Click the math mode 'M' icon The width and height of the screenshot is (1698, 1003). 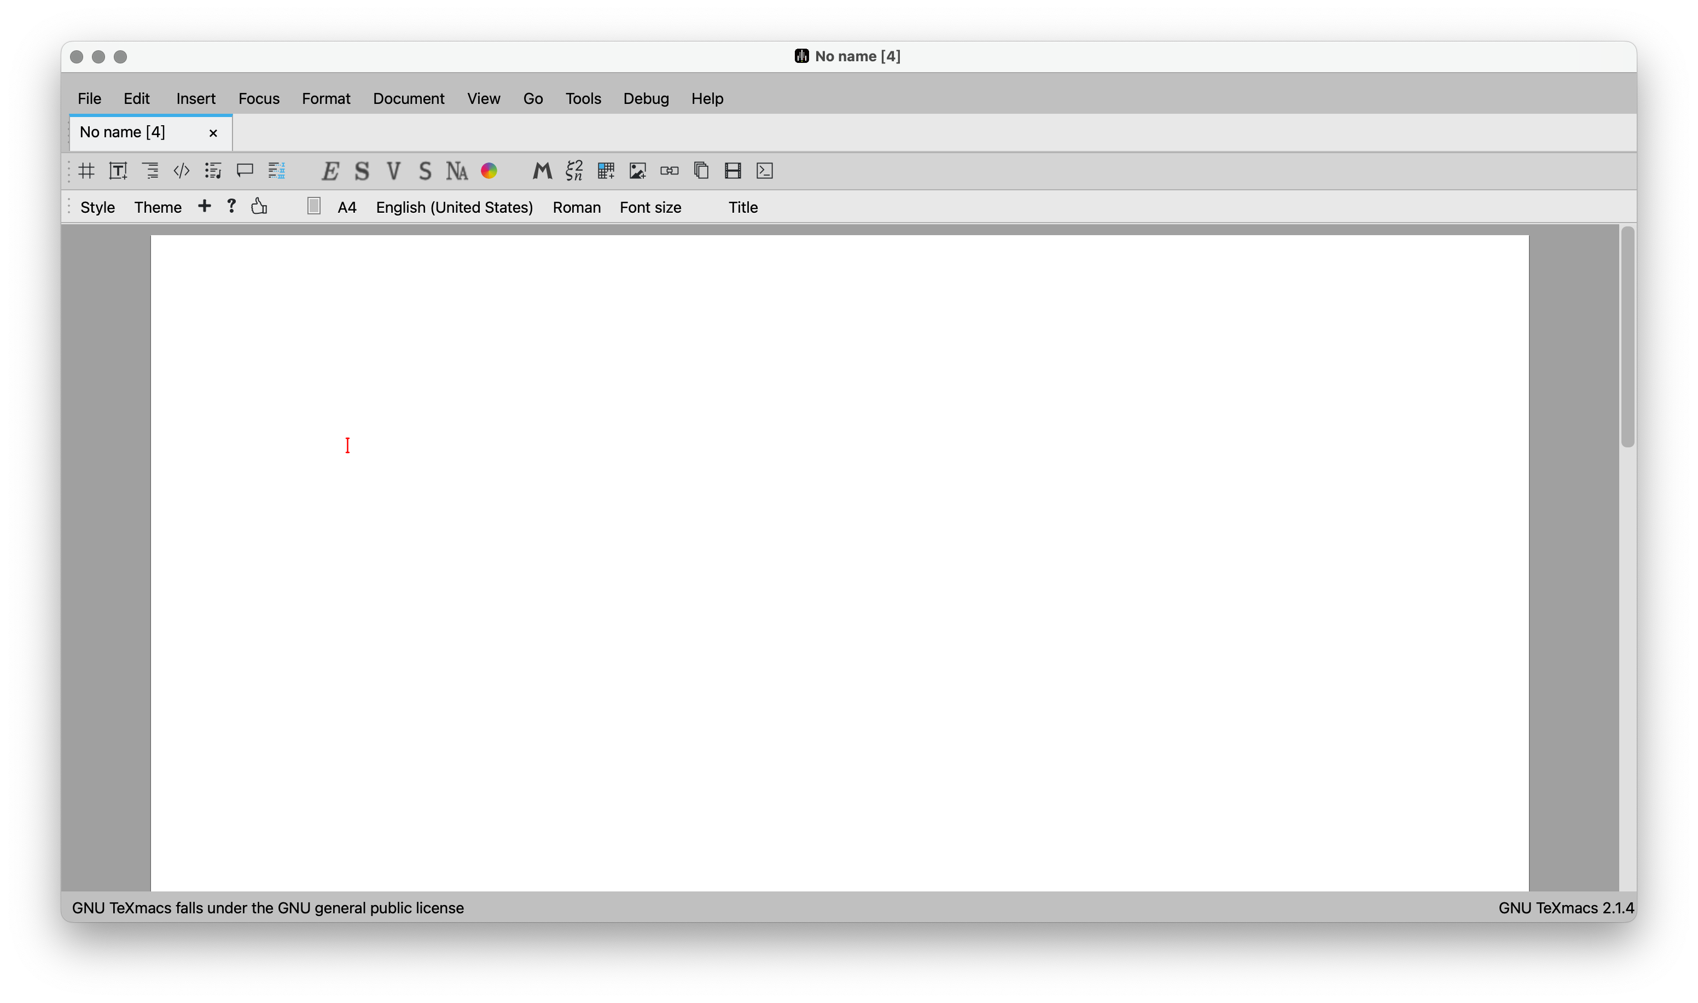542,171
